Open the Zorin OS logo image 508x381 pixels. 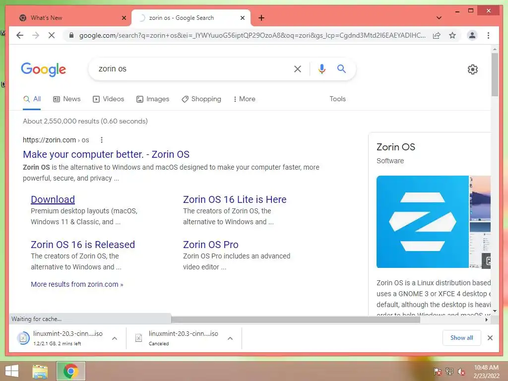423,222
